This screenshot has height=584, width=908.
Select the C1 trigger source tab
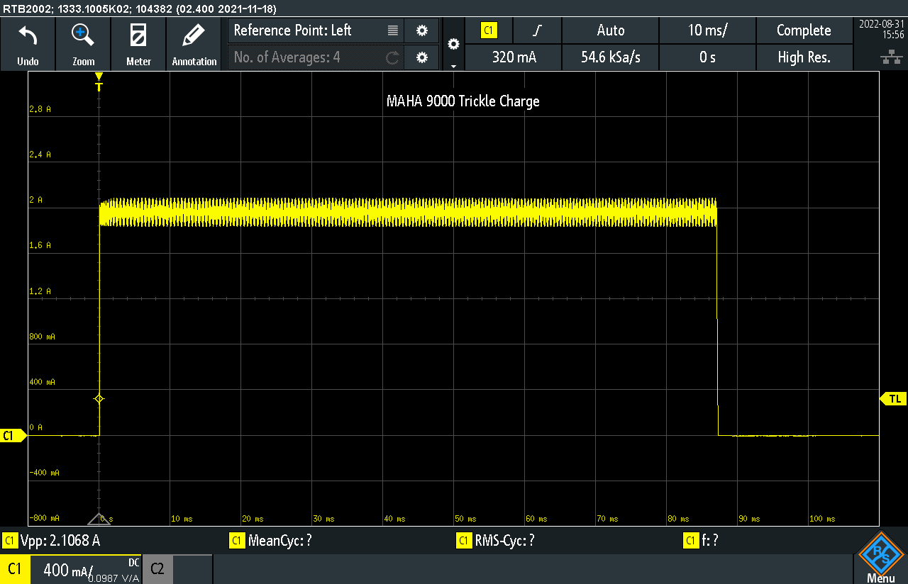(489, 30)
